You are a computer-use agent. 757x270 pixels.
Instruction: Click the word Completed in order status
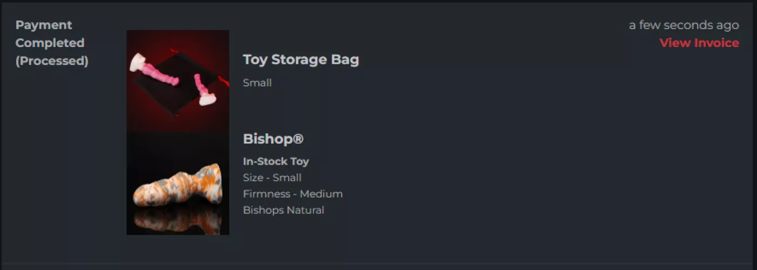coord(50,43)
